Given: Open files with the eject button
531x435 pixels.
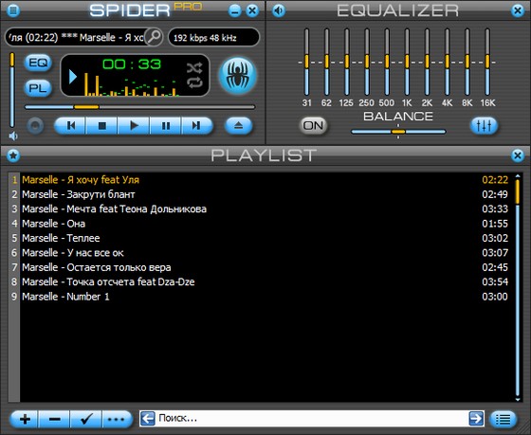Looking at the screenshot, I should tap(239, 126).
